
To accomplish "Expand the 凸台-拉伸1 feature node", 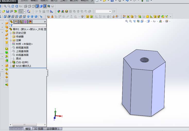I will coord(11,62).
